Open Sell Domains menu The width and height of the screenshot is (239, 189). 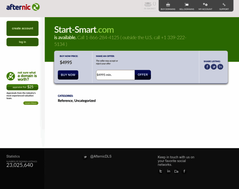coord(186,6)
